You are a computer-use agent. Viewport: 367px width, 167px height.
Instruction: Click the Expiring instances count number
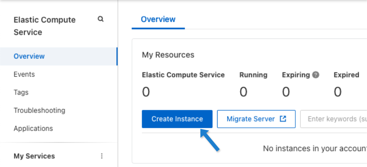286,92
